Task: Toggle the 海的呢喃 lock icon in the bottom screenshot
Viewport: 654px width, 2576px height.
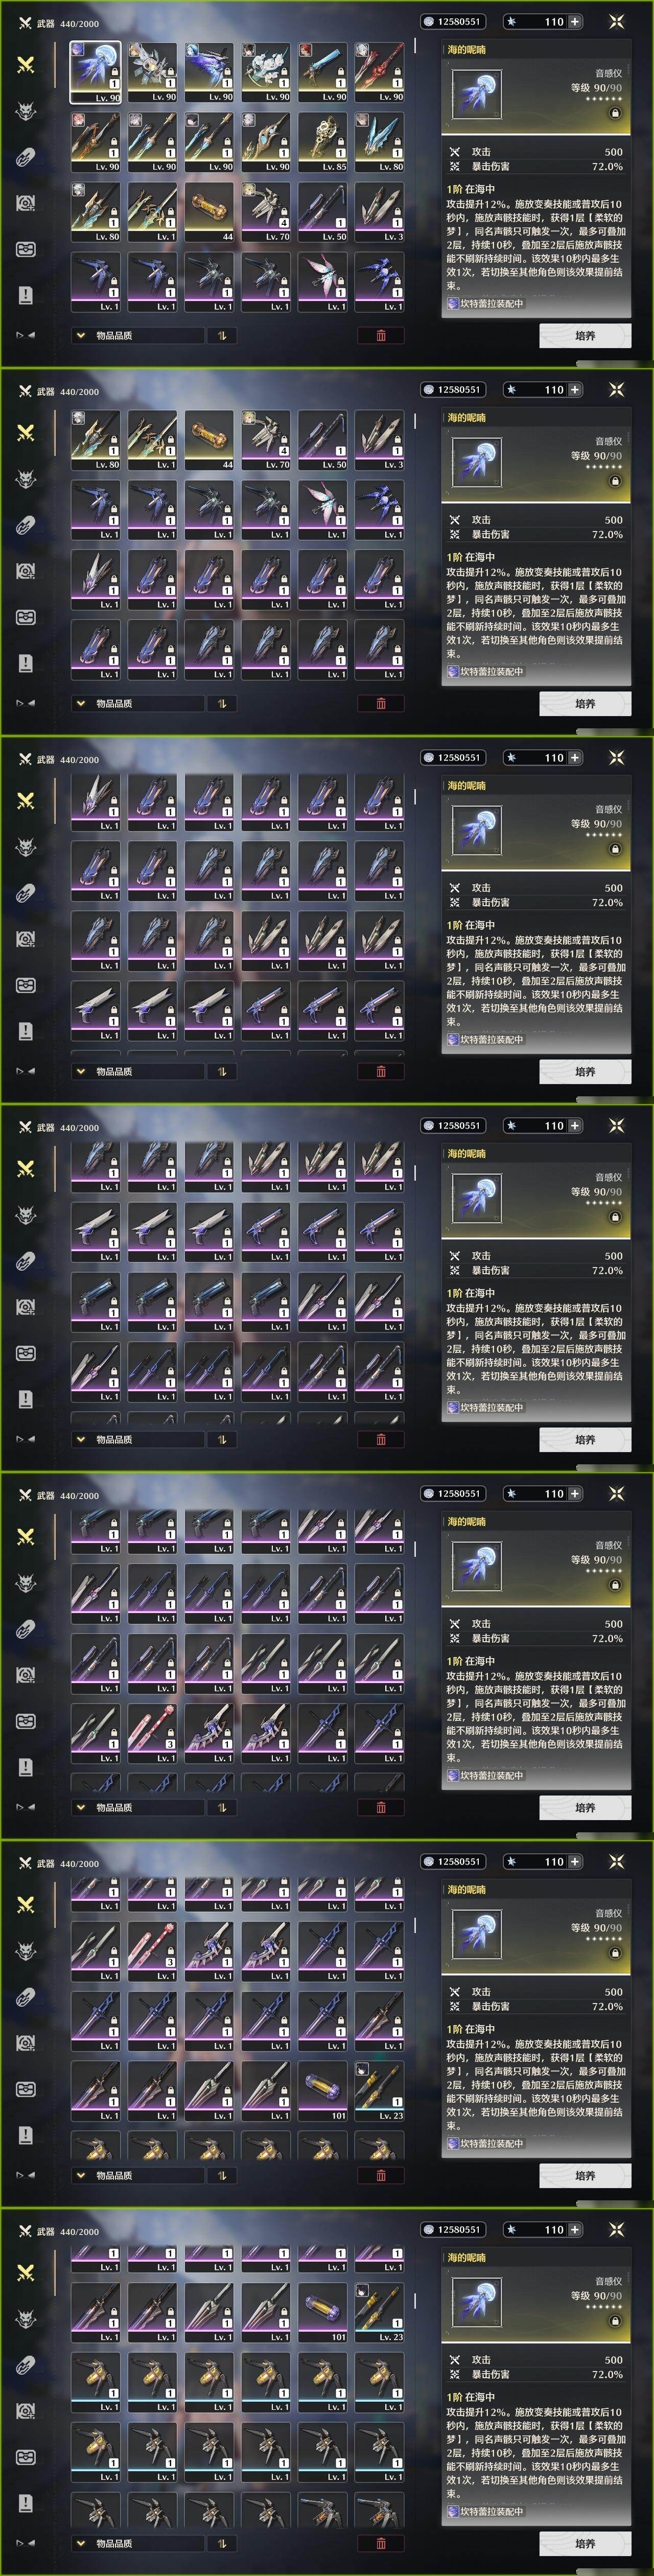Action: (x=615, y=2321)
